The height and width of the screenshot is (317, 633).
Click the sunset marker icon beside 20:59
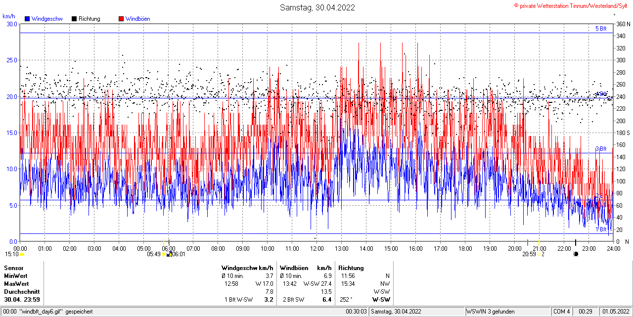[x=539, y=254]
